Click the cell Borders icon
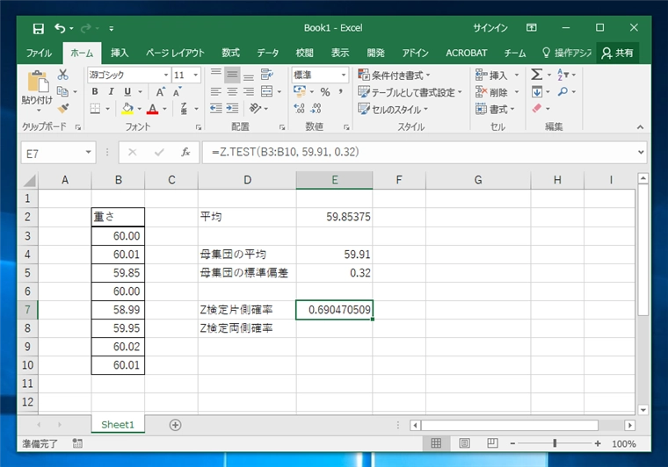The image size is (668, 467). coord(96,109)
